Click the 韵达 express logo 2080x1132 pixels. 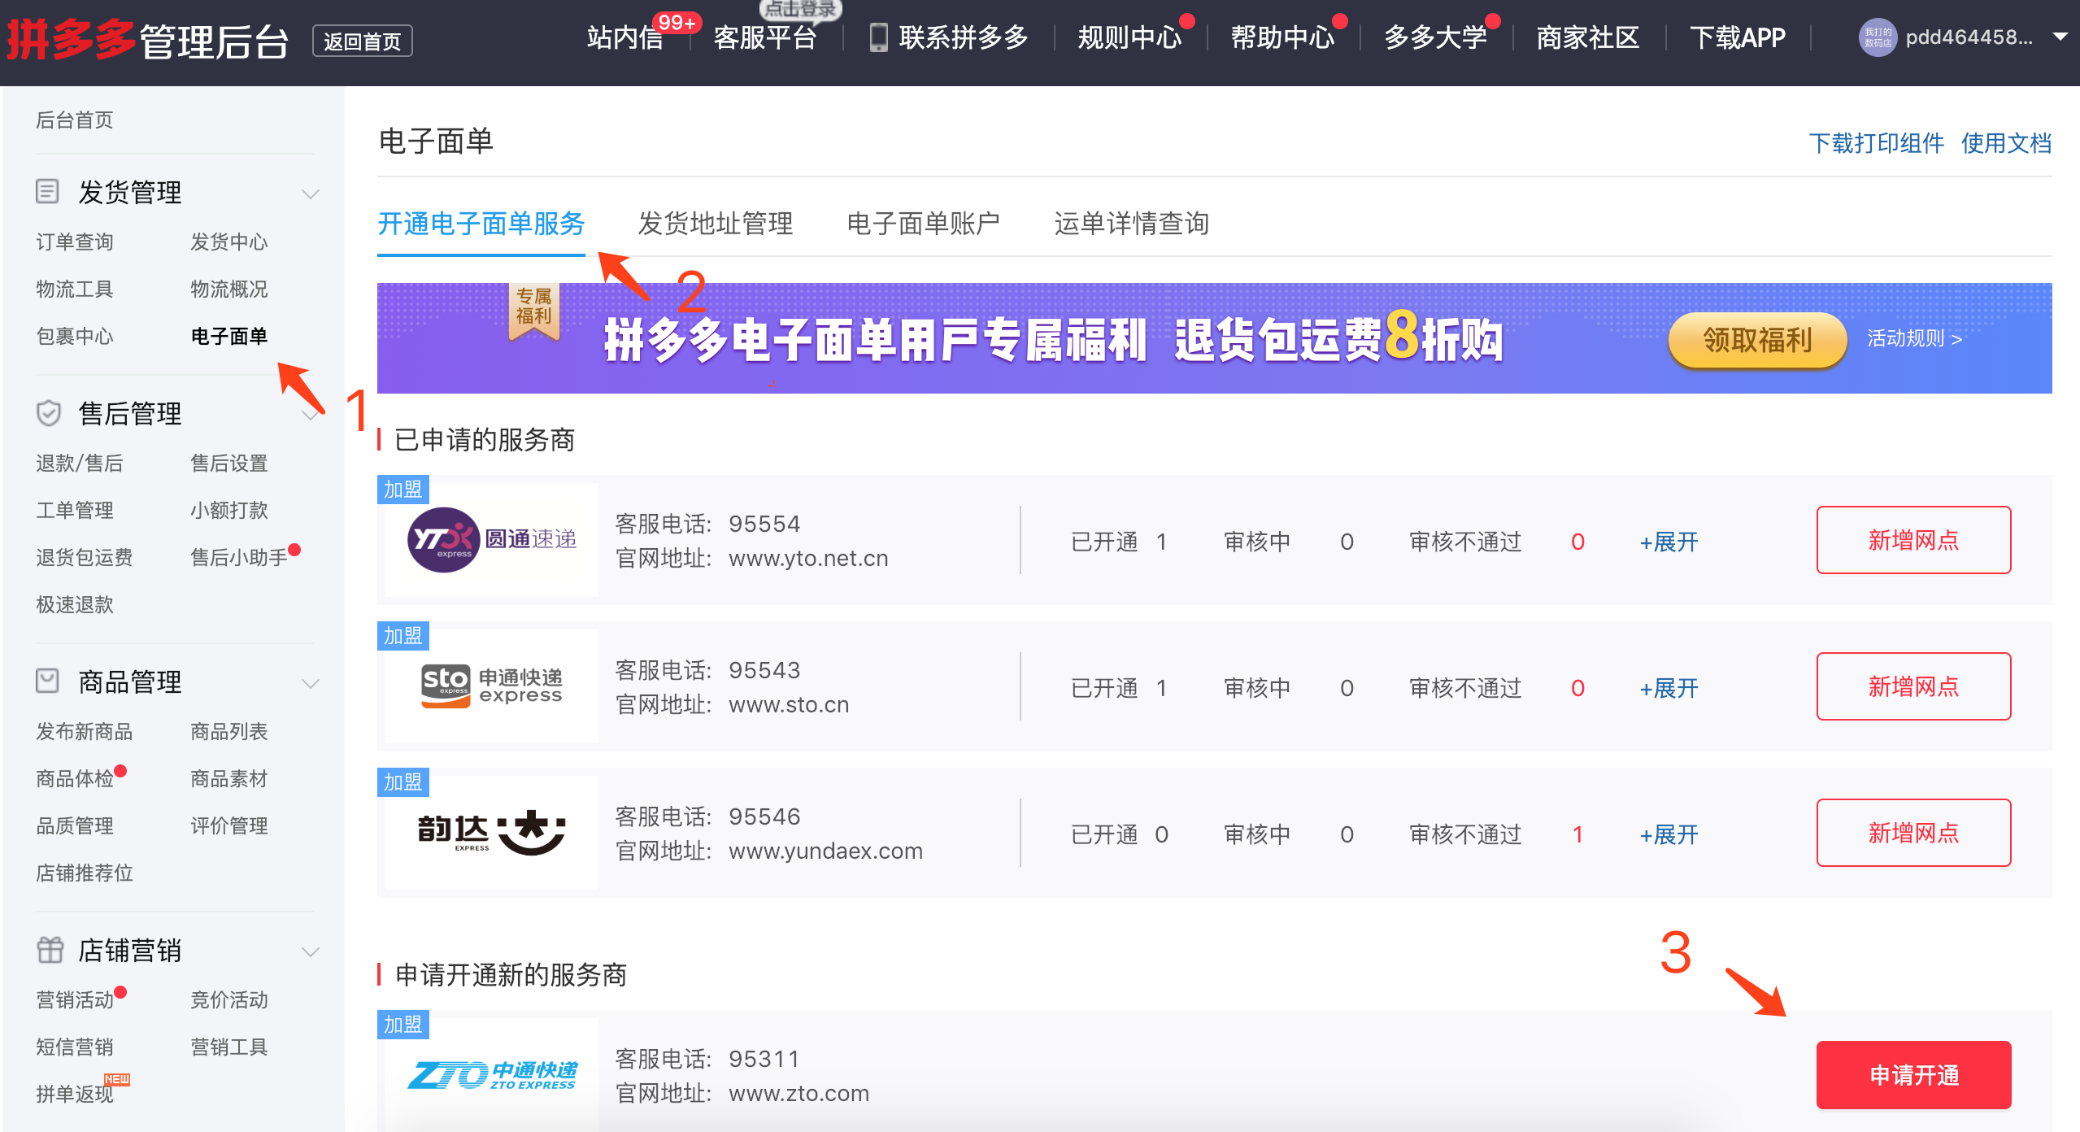(491, 833)
